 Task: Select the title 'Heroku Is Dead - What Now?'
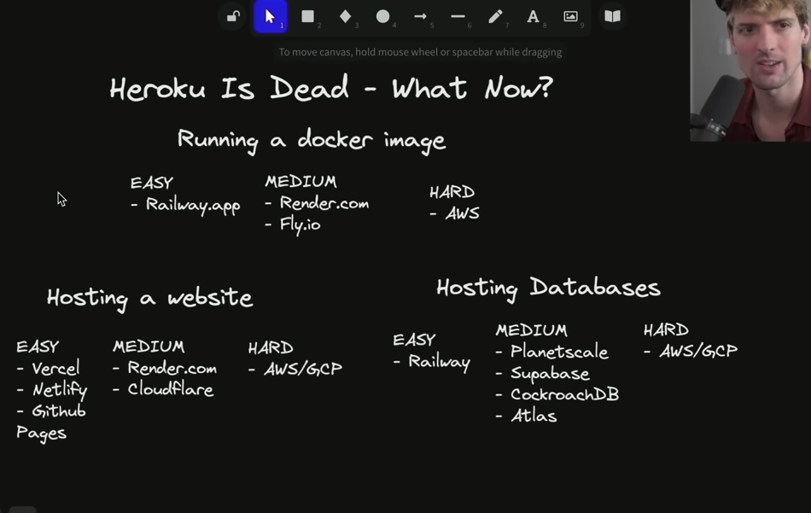coord(331,89)
